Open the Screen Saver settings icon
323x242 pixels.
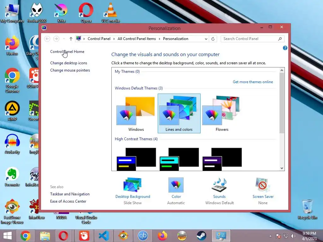263,185
